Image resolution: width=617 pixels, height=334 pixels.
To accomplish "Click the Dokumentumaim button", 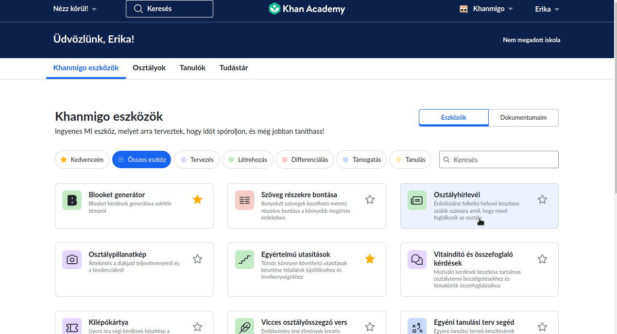I will tap(523, 117).
